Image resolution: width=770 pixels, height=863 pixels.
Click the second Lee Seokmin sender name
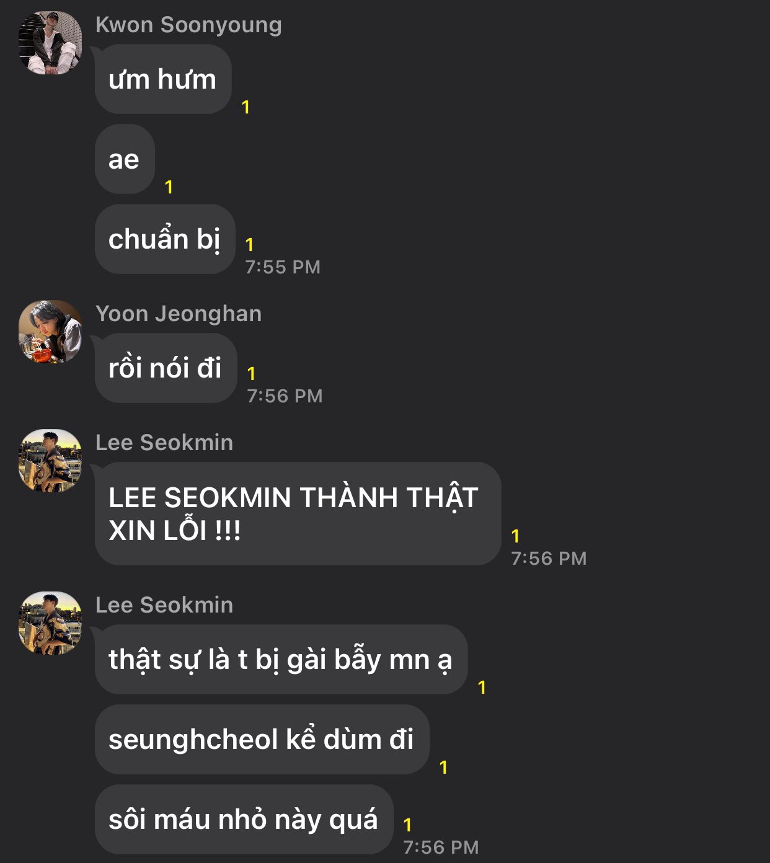(164, 605)
